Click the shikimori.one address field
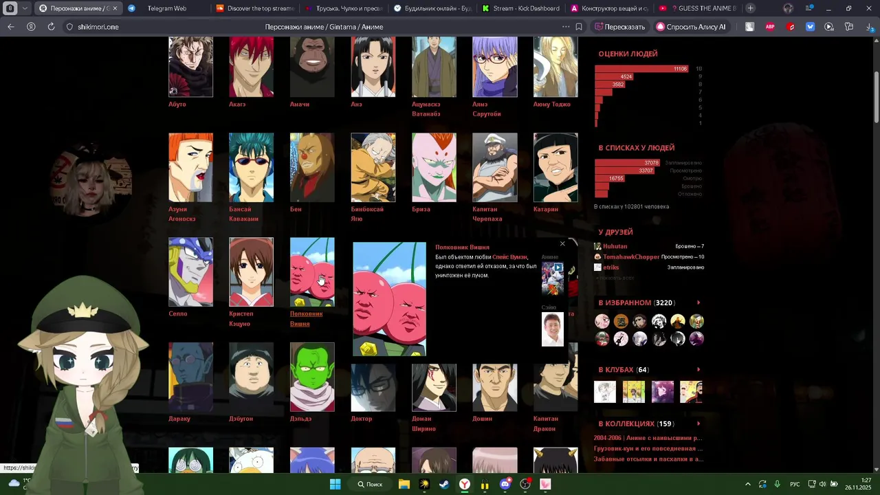The height and width of the screenshot is (495, 880). (x=98, y=27)
